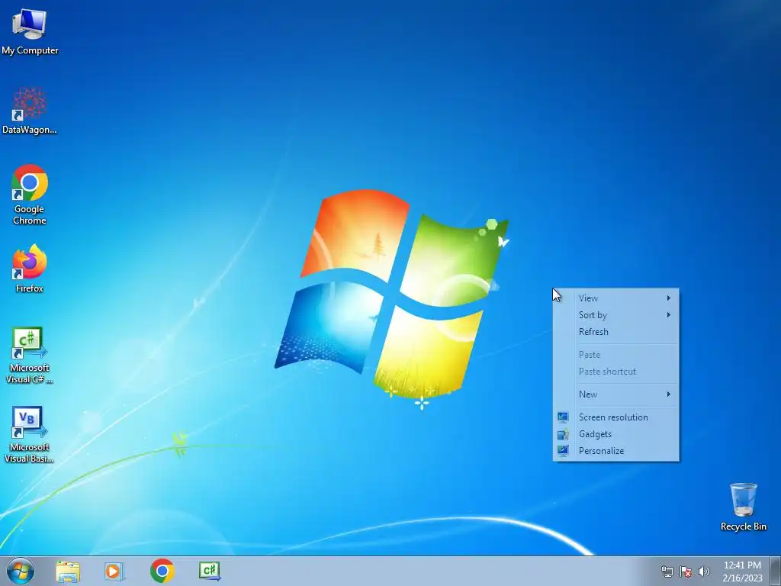Click the New submenu arrow
This screenshot has width=781, height=586.
pos(669,394)
